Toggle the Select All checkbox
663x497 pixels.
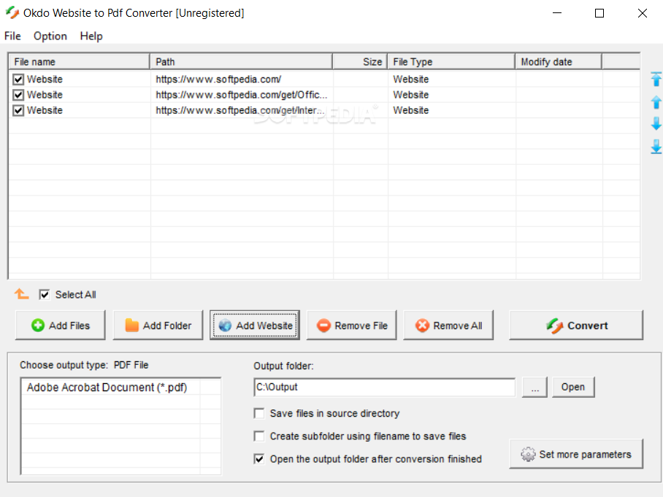click(x=45, y=295)
